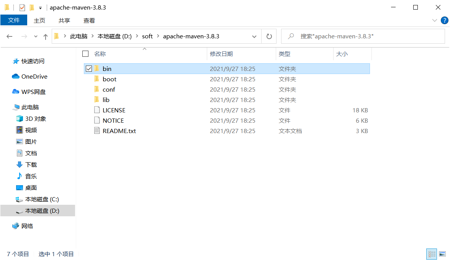Sort by the 大小 column header
The width and height of the screenshot is (450, 260).
pos(342,54)
